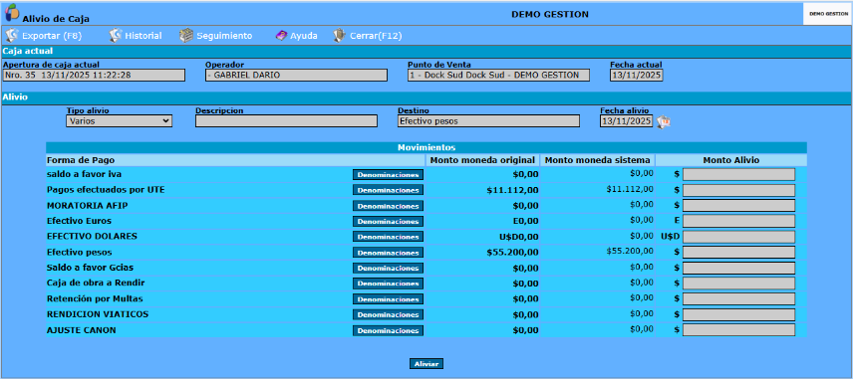Click Monto Alivio field for RENDICION VIATICOS
This screenshot has height=379, width=853.
(x=738, y=315)
